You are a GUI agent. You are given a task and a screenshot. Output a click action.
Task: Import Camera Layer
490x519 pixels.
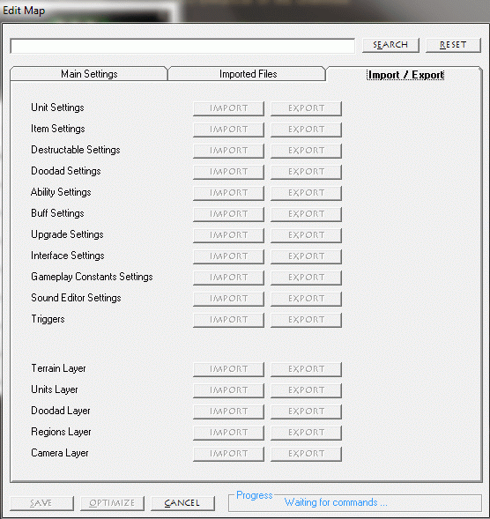pos(229,454)
